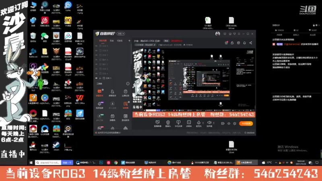This screenshot has height=181, width=322.
Task: Select the 文本 1 source row
Action: [113, 78]
